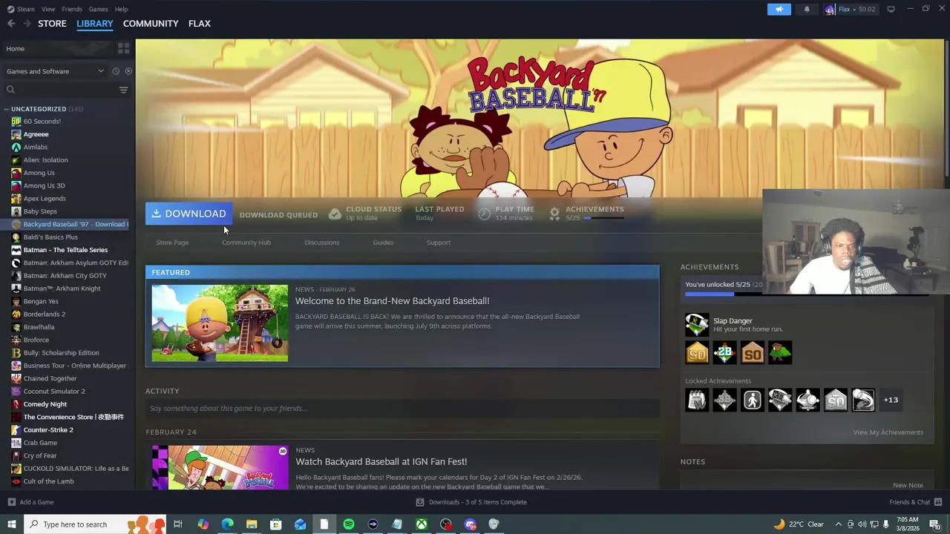Collapse the UNCATEGORIZED section
This screenshot has height=534, width=950.
pos(7,109)
